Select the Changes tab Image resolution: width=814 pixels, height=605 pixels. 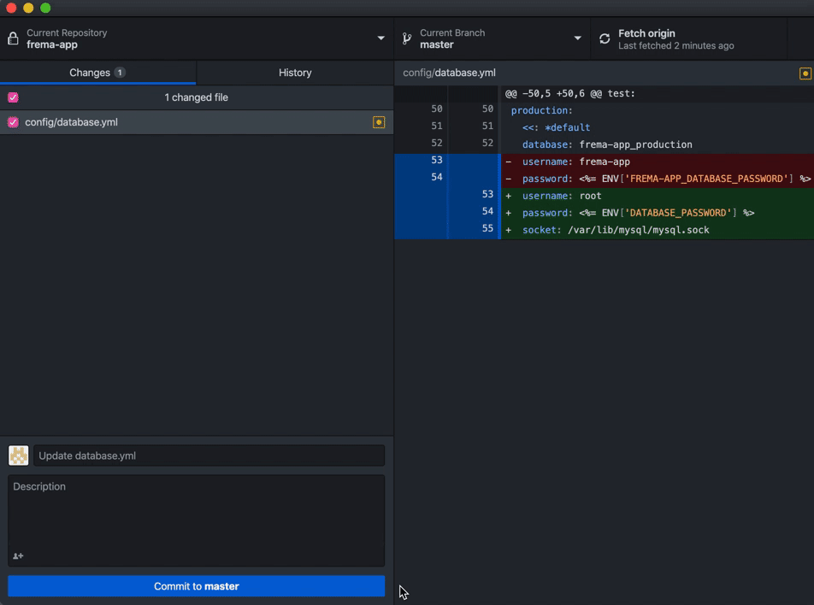coord(97,73)
